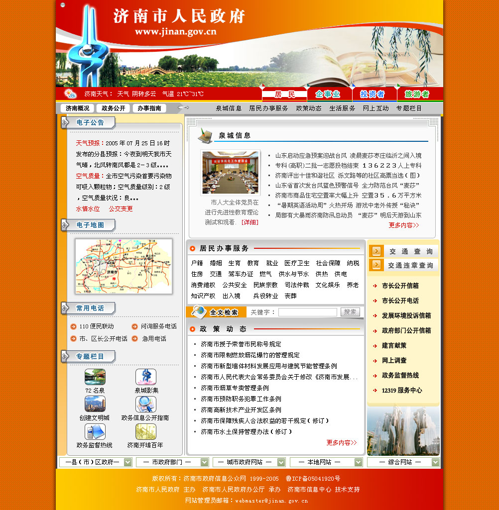Open the 公交变更 link
The width and height of the screenshot is (499, 510).
tap(121, 209)
